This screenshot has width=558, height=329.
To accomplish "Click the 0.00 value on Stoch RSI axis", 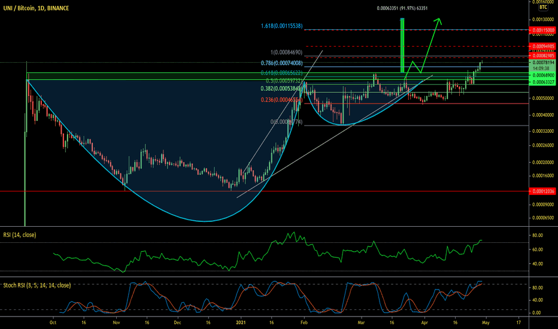I will [x=536, y=313].
